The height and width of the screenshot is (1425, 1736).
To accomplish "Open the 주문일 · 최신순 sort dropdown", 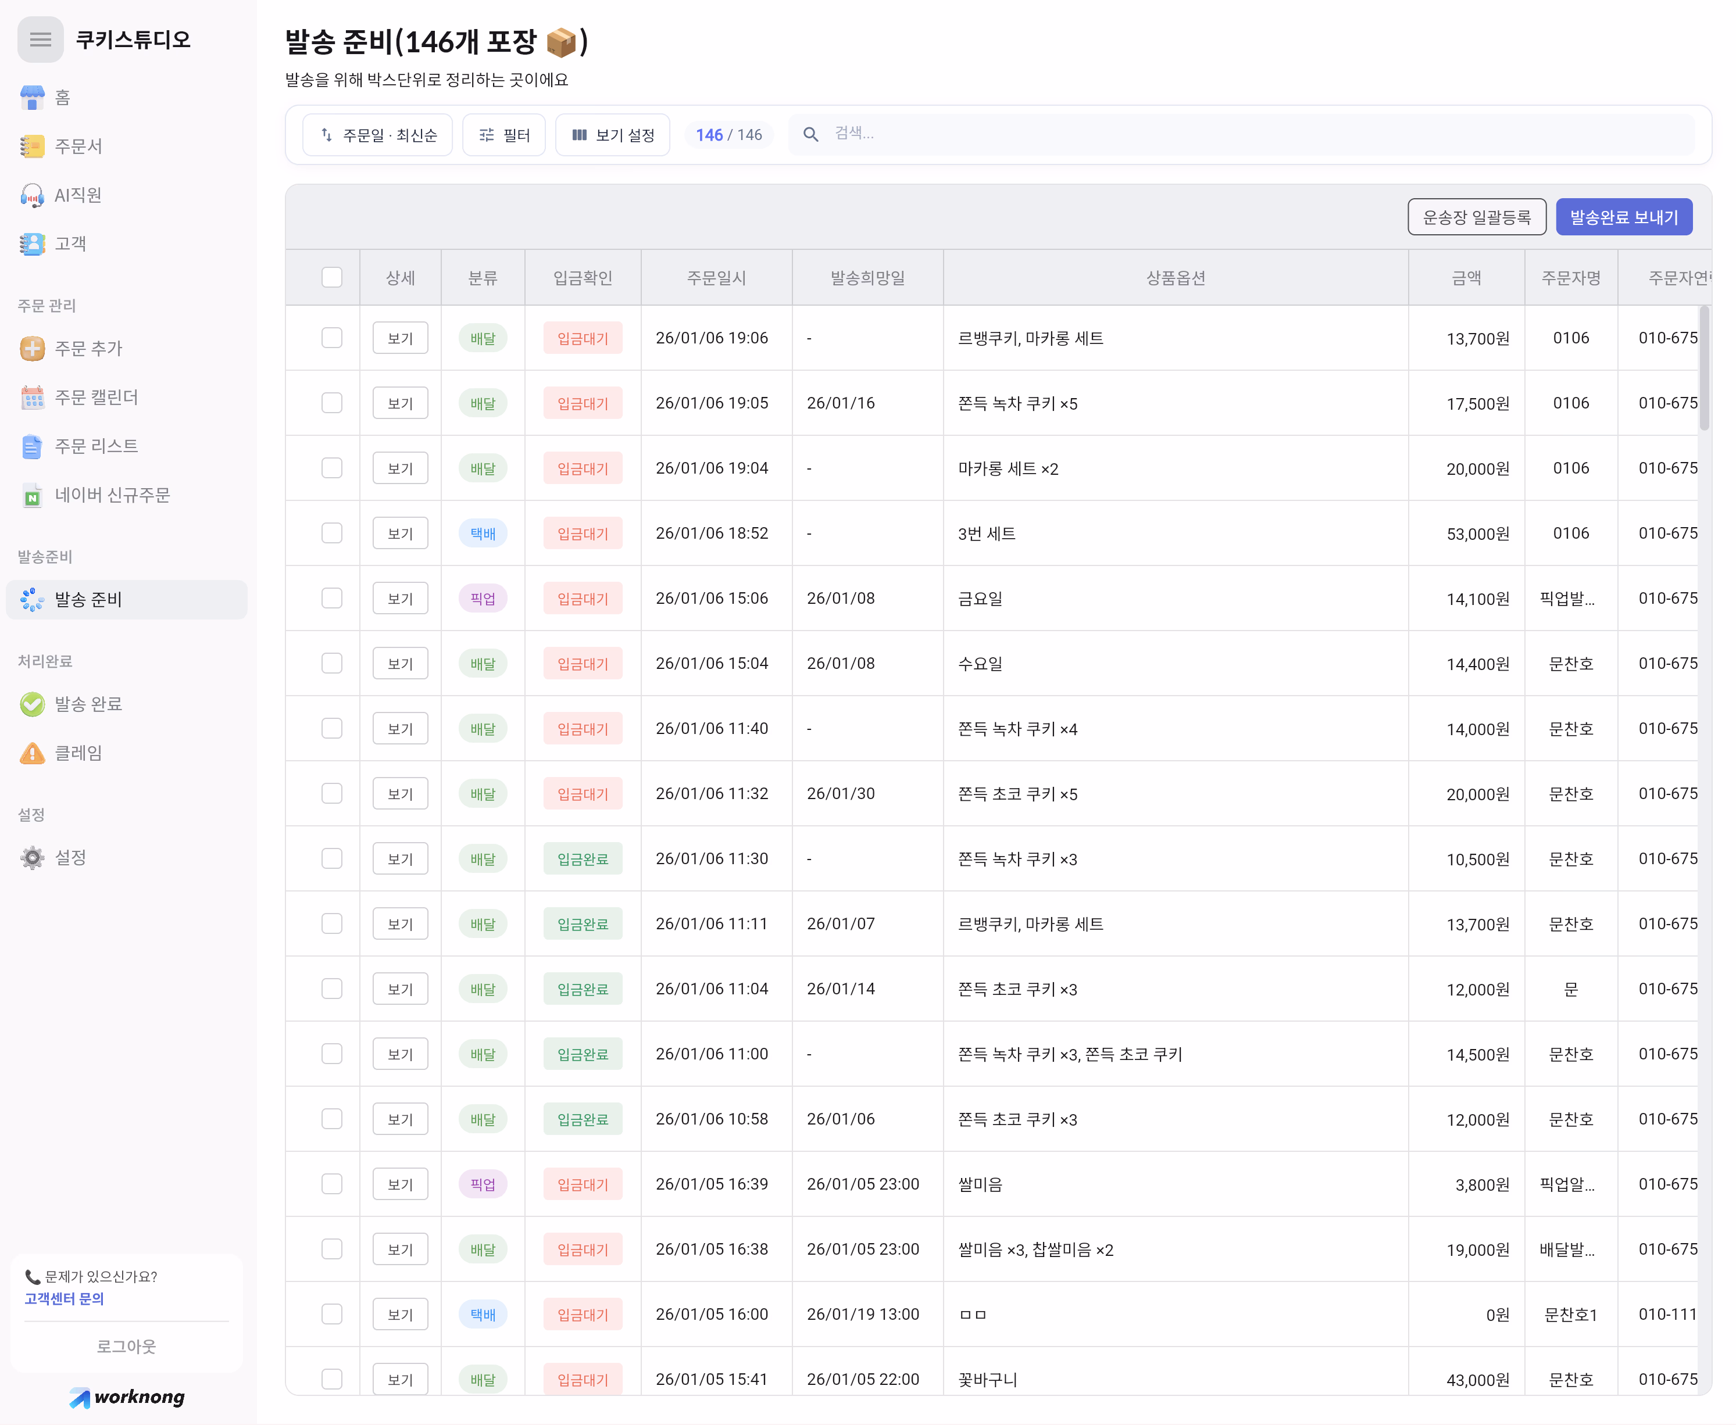I will (378, 135).
